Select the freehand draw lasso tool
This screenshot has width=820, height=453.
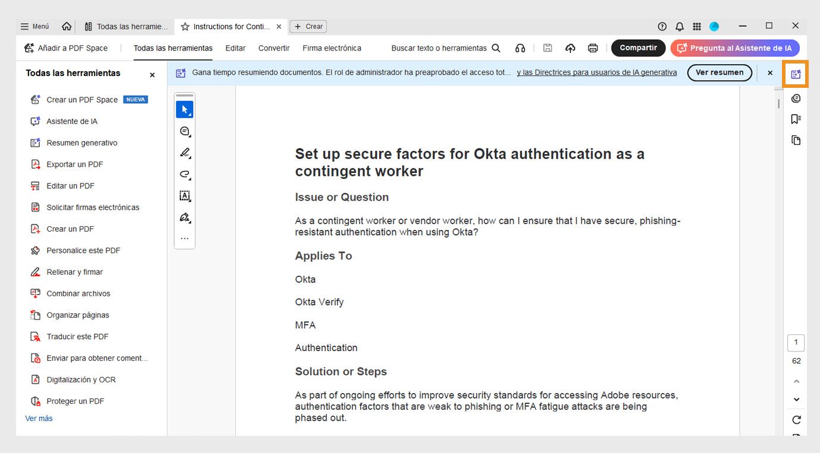184,175
